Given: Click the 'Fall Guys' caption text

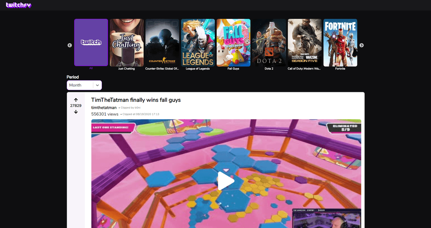Looking at the screenshot, I should pos(233,69).
